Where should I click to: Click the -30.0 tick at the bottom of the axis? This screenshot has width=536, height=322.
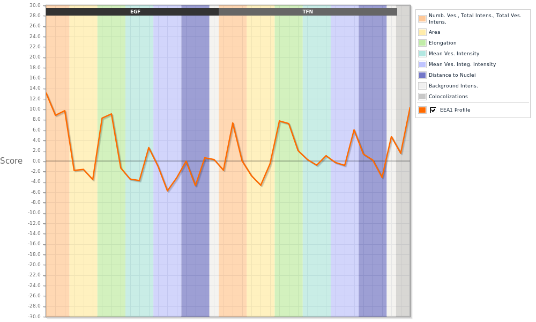pyautogui.click(x=34, y=317)
